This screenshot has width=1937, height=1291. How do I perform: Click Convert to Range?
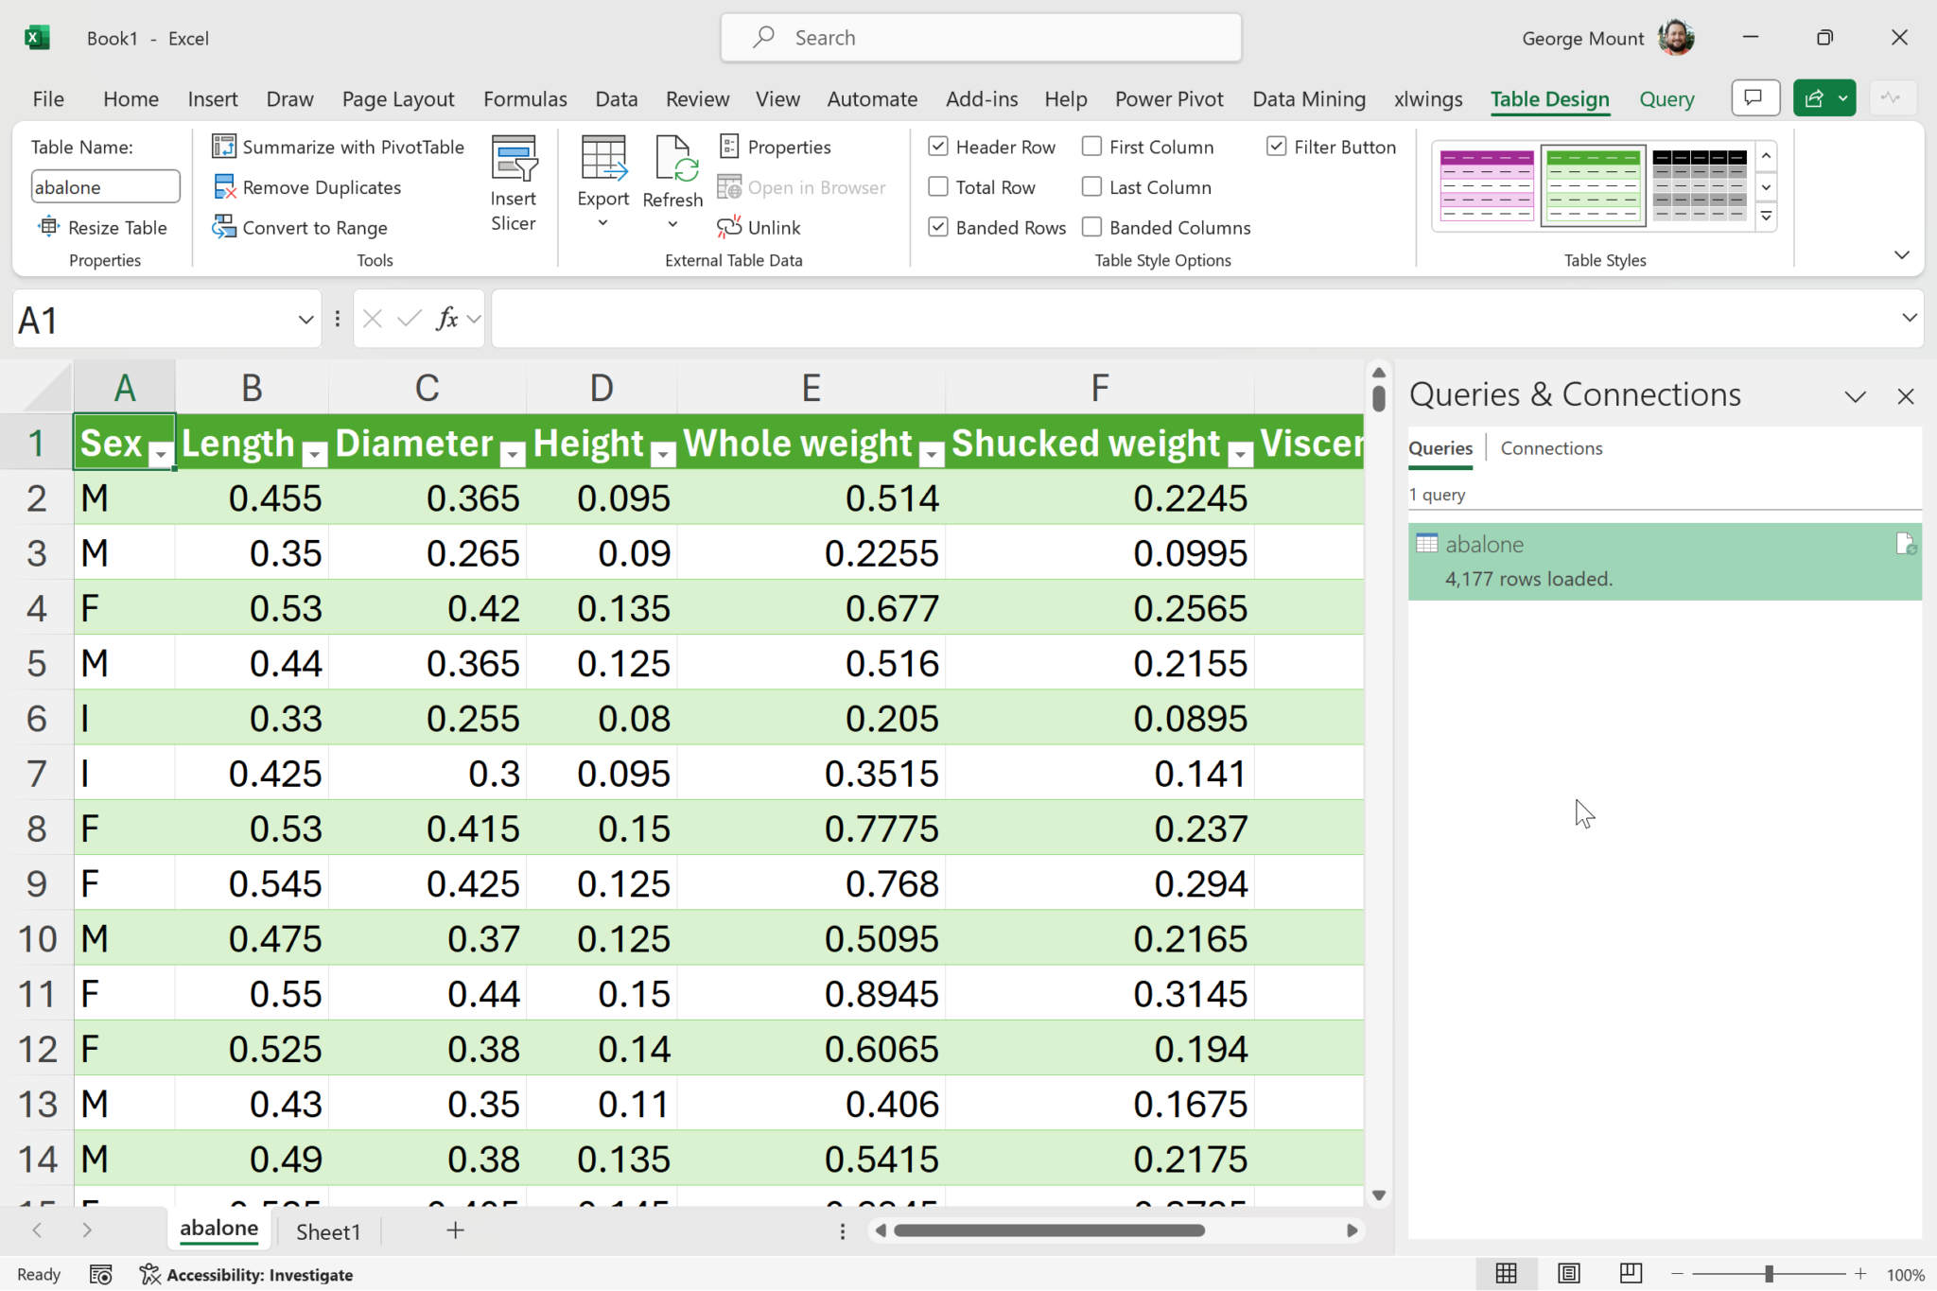click(314, 227)
